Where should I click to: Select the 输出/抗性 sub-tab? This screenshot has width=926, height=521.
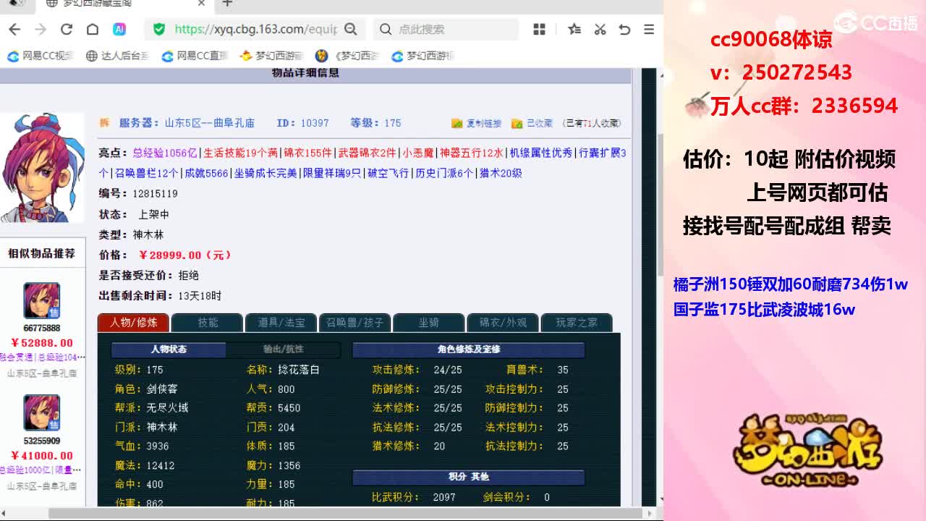coord(284,350)
